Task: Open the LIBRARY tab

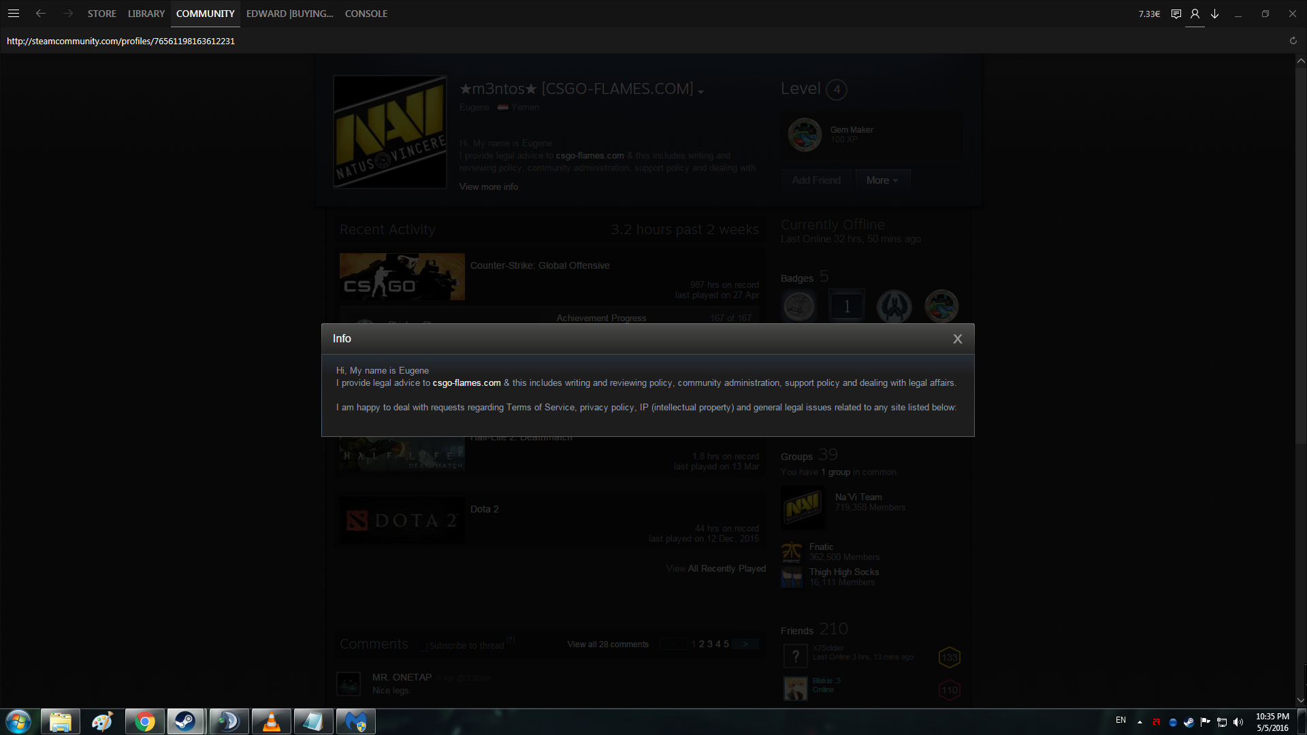Action: (x=146, y=14)
